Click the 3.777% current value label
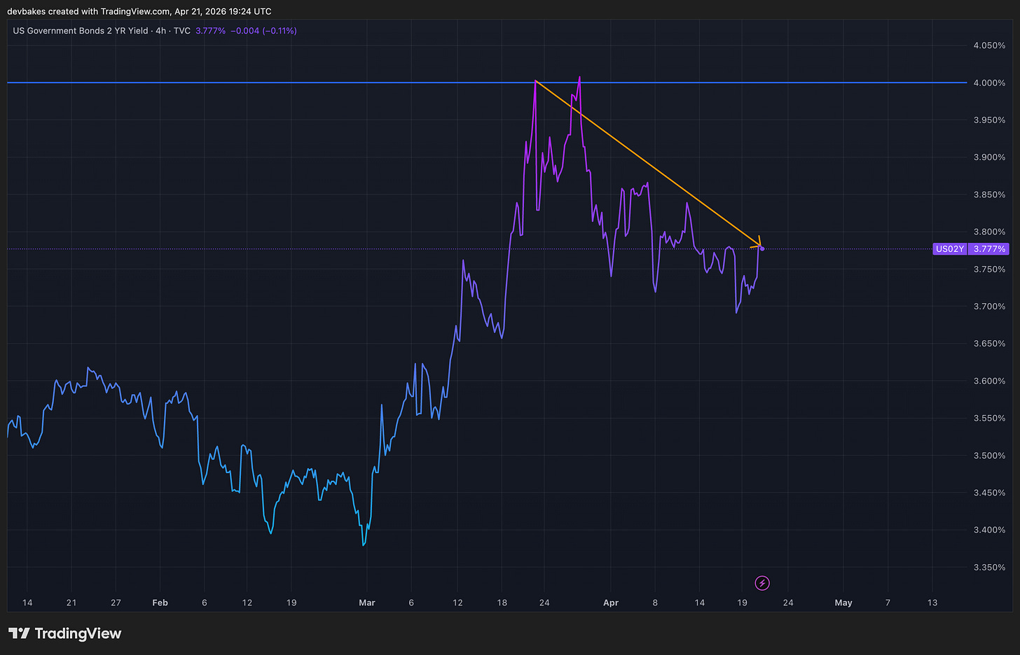Viewport: 1020px width, 655px height. coord(990,249)
